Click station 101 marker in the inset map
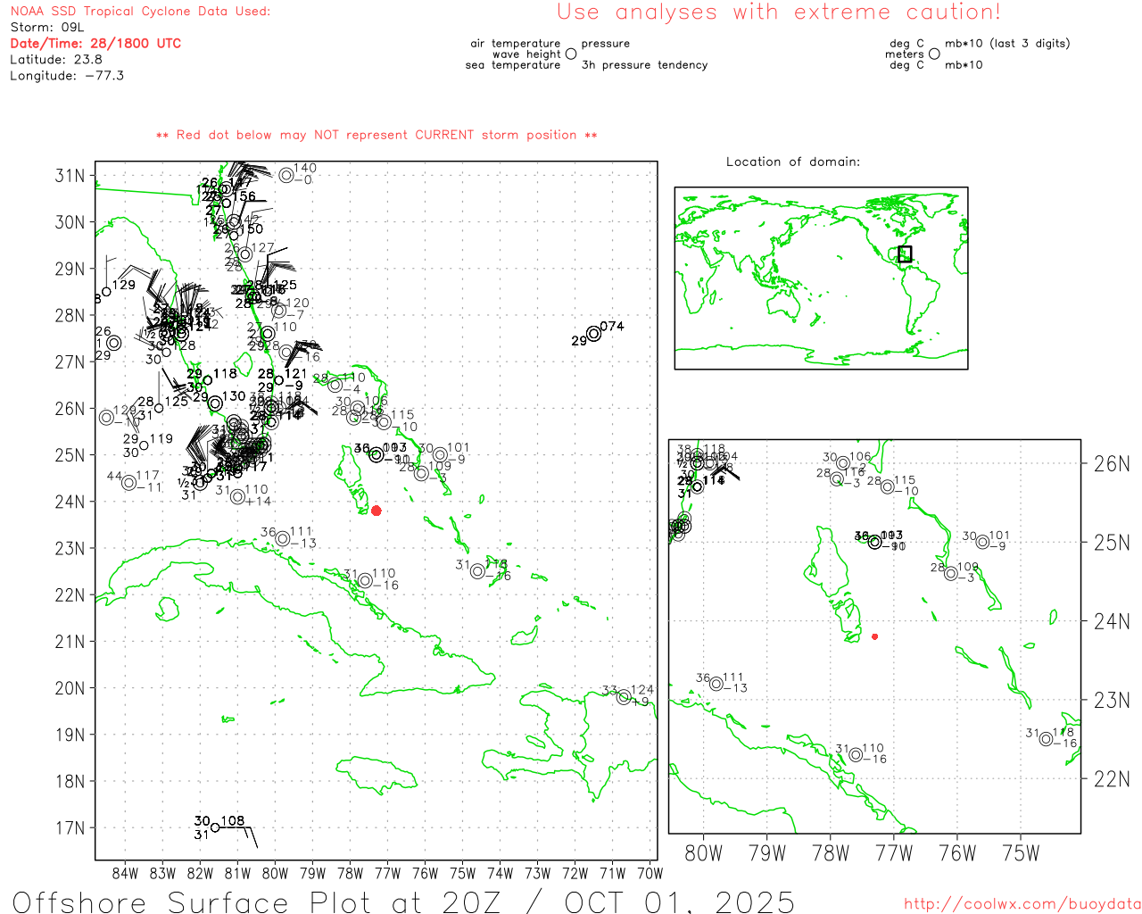This screenshot has height=914, width=1142. (x=982, y=542)
